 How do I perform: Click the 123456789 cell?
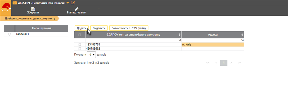click(x=133, y=44)
